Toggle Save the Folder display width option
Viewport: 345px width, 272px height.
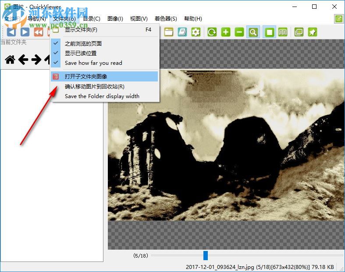pyautogui.click(x=104, y=96)
